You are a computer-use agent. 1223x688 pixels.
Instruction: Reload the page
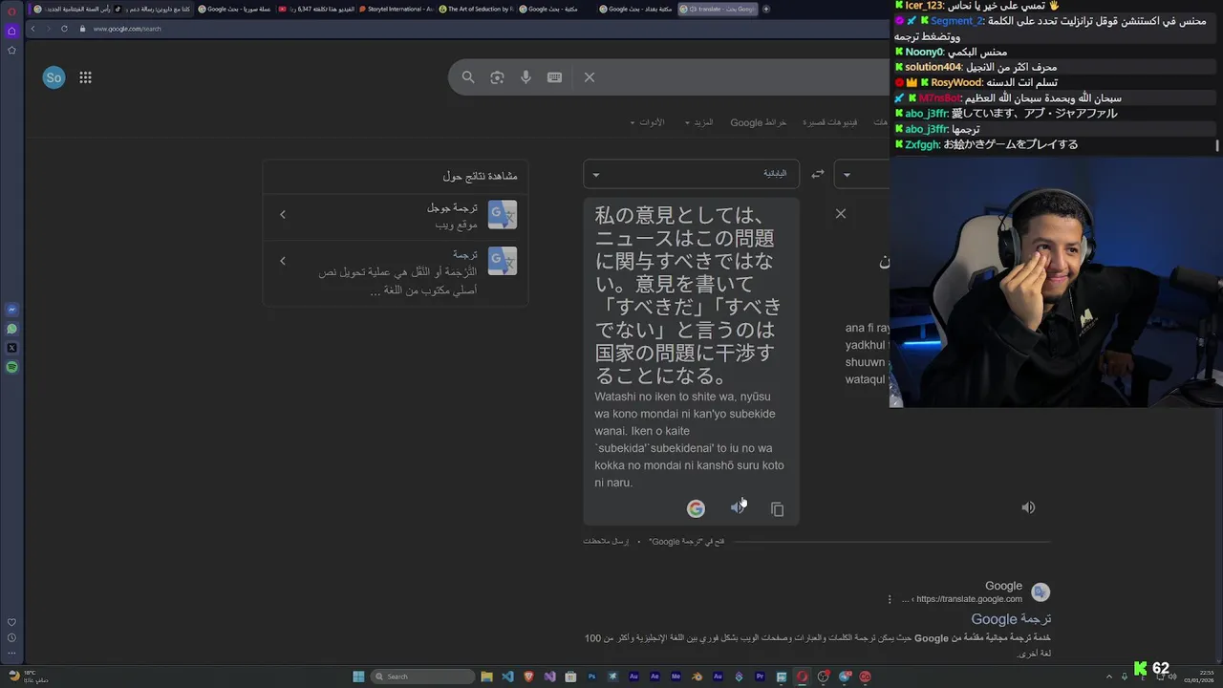[64, 29]
